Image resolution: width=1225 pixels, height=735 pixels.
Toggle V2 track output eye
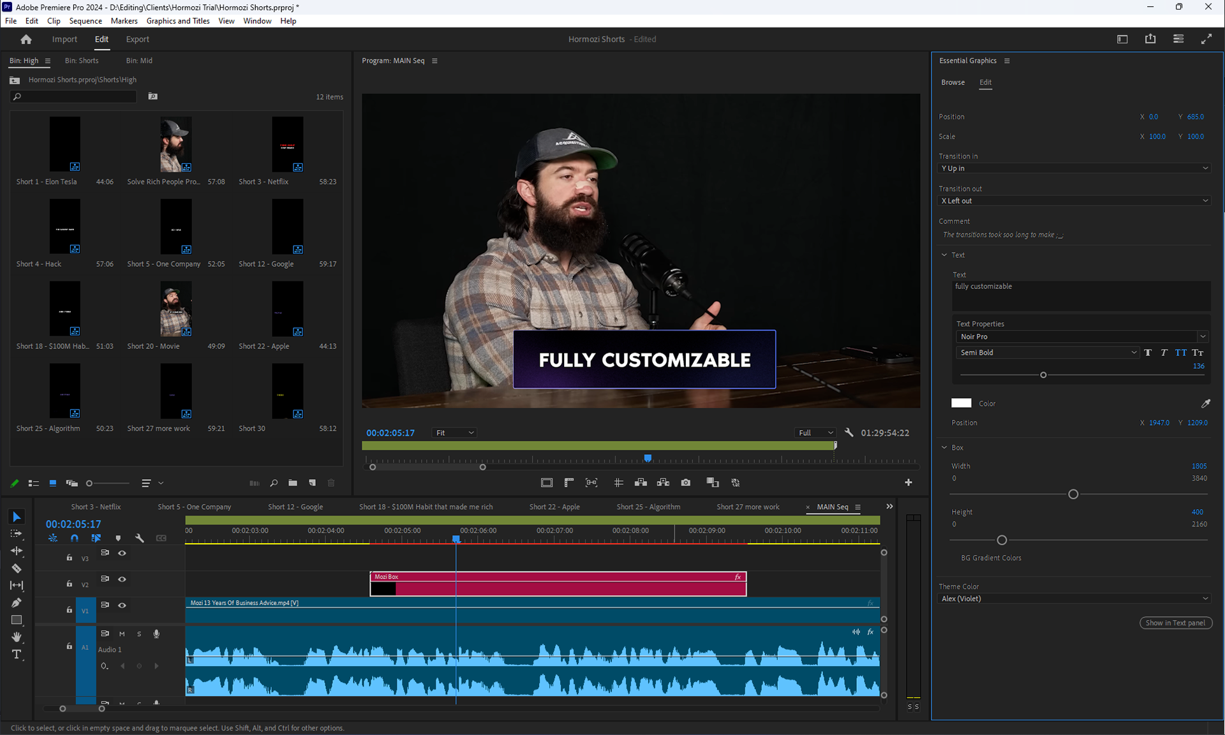pos(122,579)
